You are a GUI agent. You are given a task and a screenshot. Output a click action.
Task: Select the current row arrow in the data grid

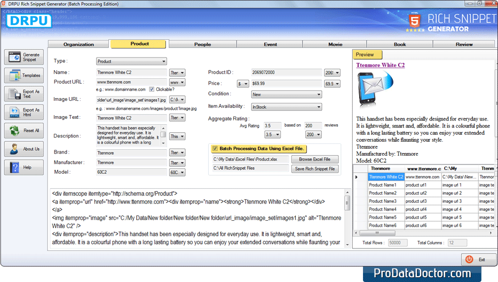click(x=357, y=177)
